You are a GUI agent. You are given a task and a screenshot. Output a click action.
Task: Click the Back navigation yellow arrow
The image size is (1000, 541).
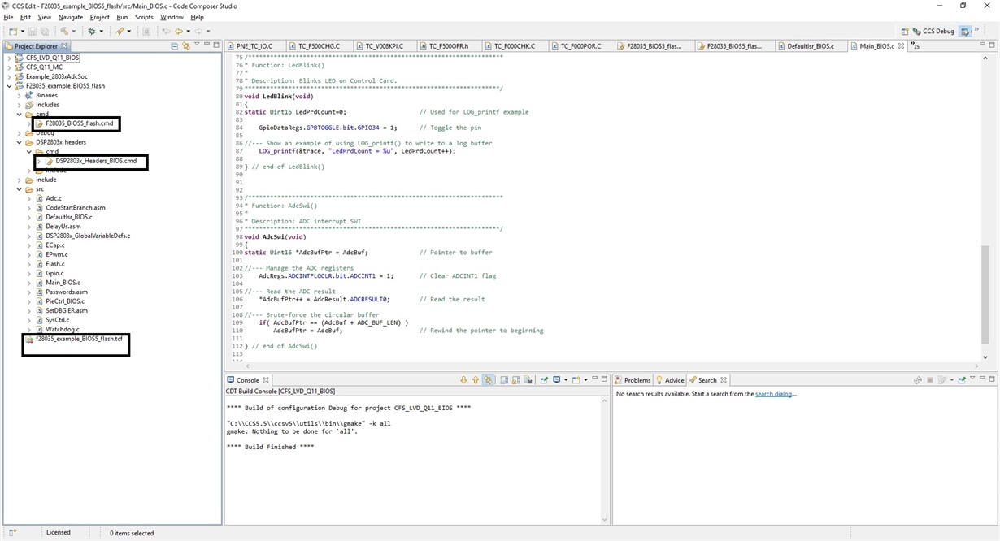click(x=179, y=32)
